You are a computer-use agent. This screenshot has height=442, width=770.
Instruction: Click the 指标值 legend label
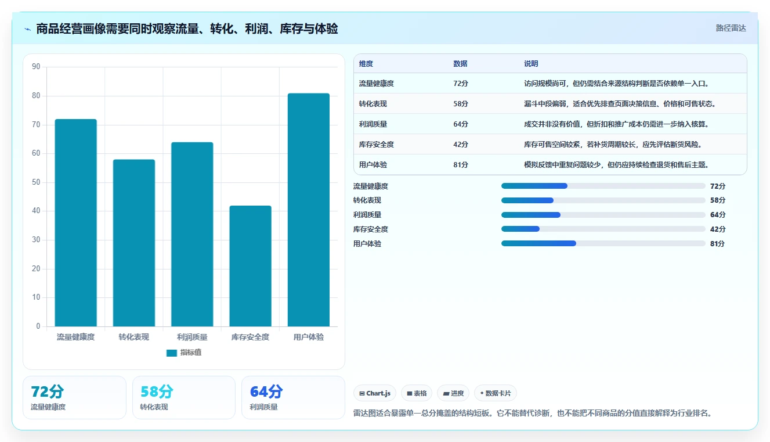pyautogui.click(x=191, y=353)
